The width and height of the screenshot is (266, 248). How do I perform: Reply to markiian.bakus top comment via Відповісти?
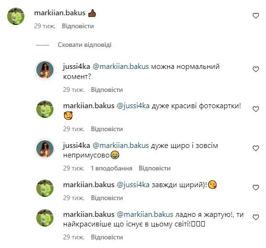coord(78,26)
